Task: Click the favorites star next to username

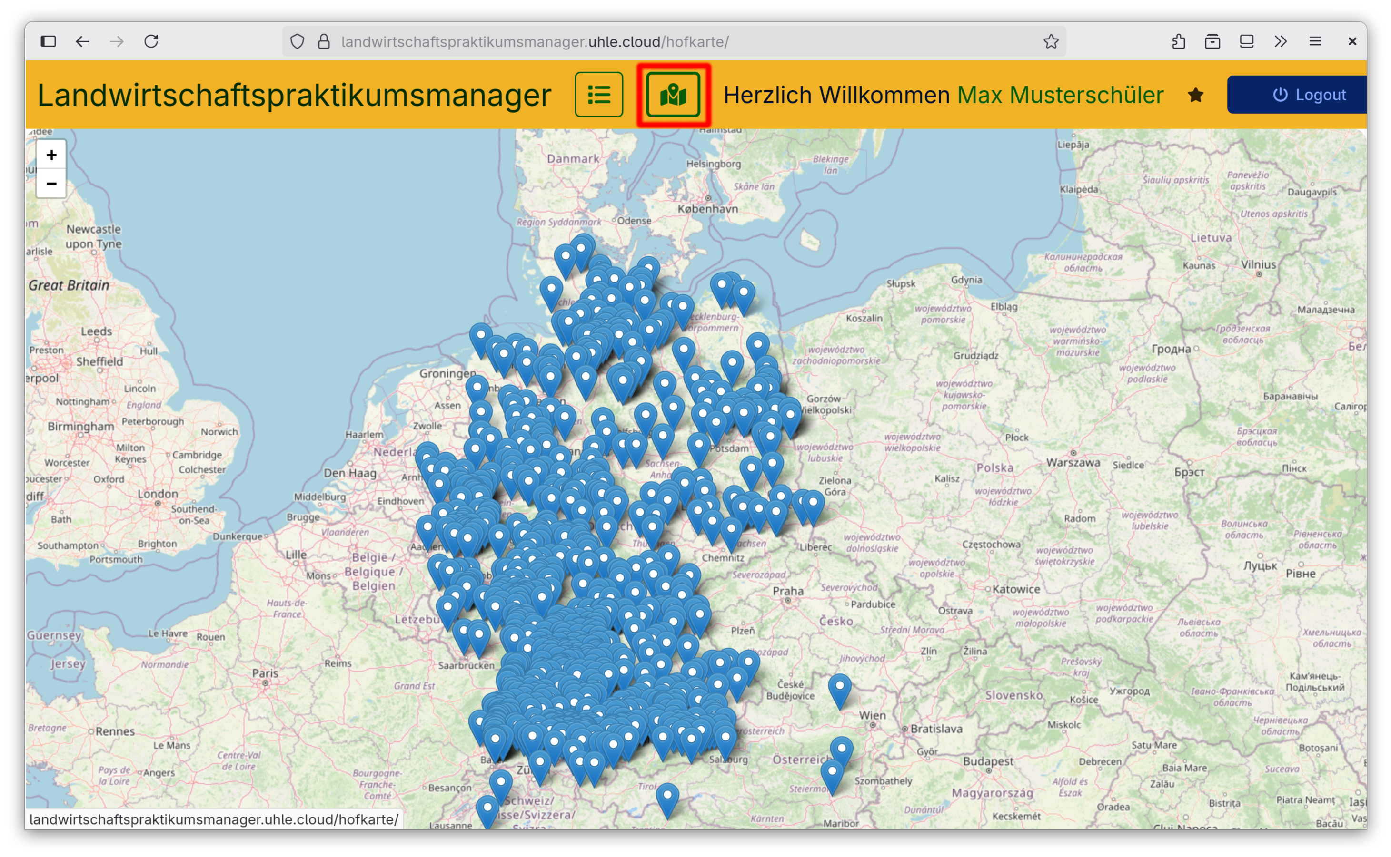Action: (x=1195, y=95)
